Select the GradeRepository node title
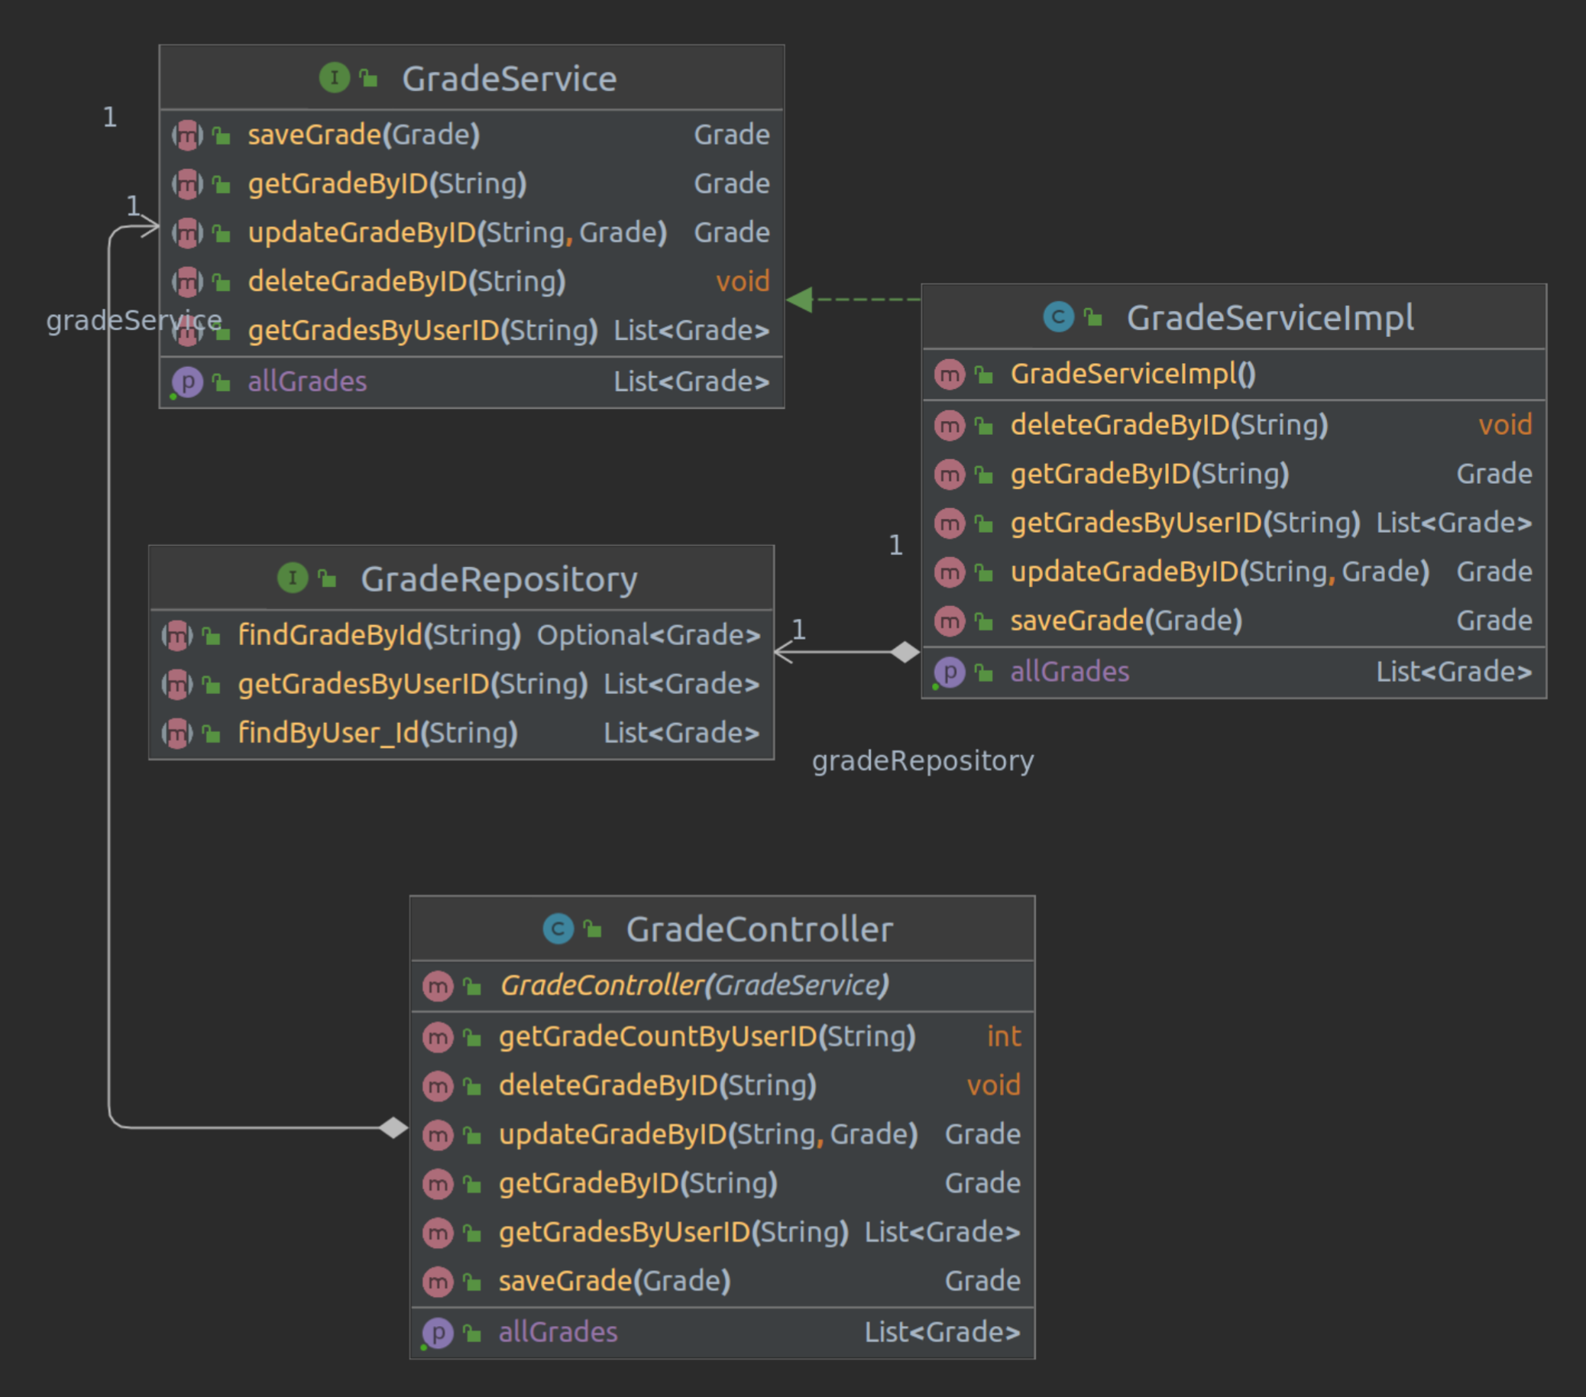The width and height of the screenshot is (1586, 1397). point(498,579)
